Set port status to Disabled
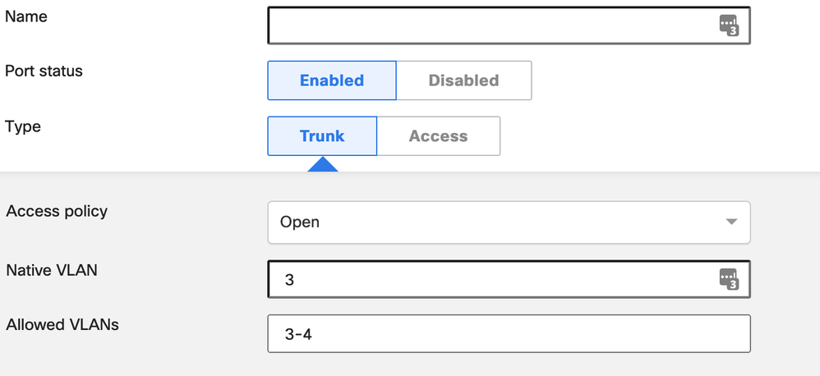The height and width of the screenshot is (376, 820). [x=463, y=80]
